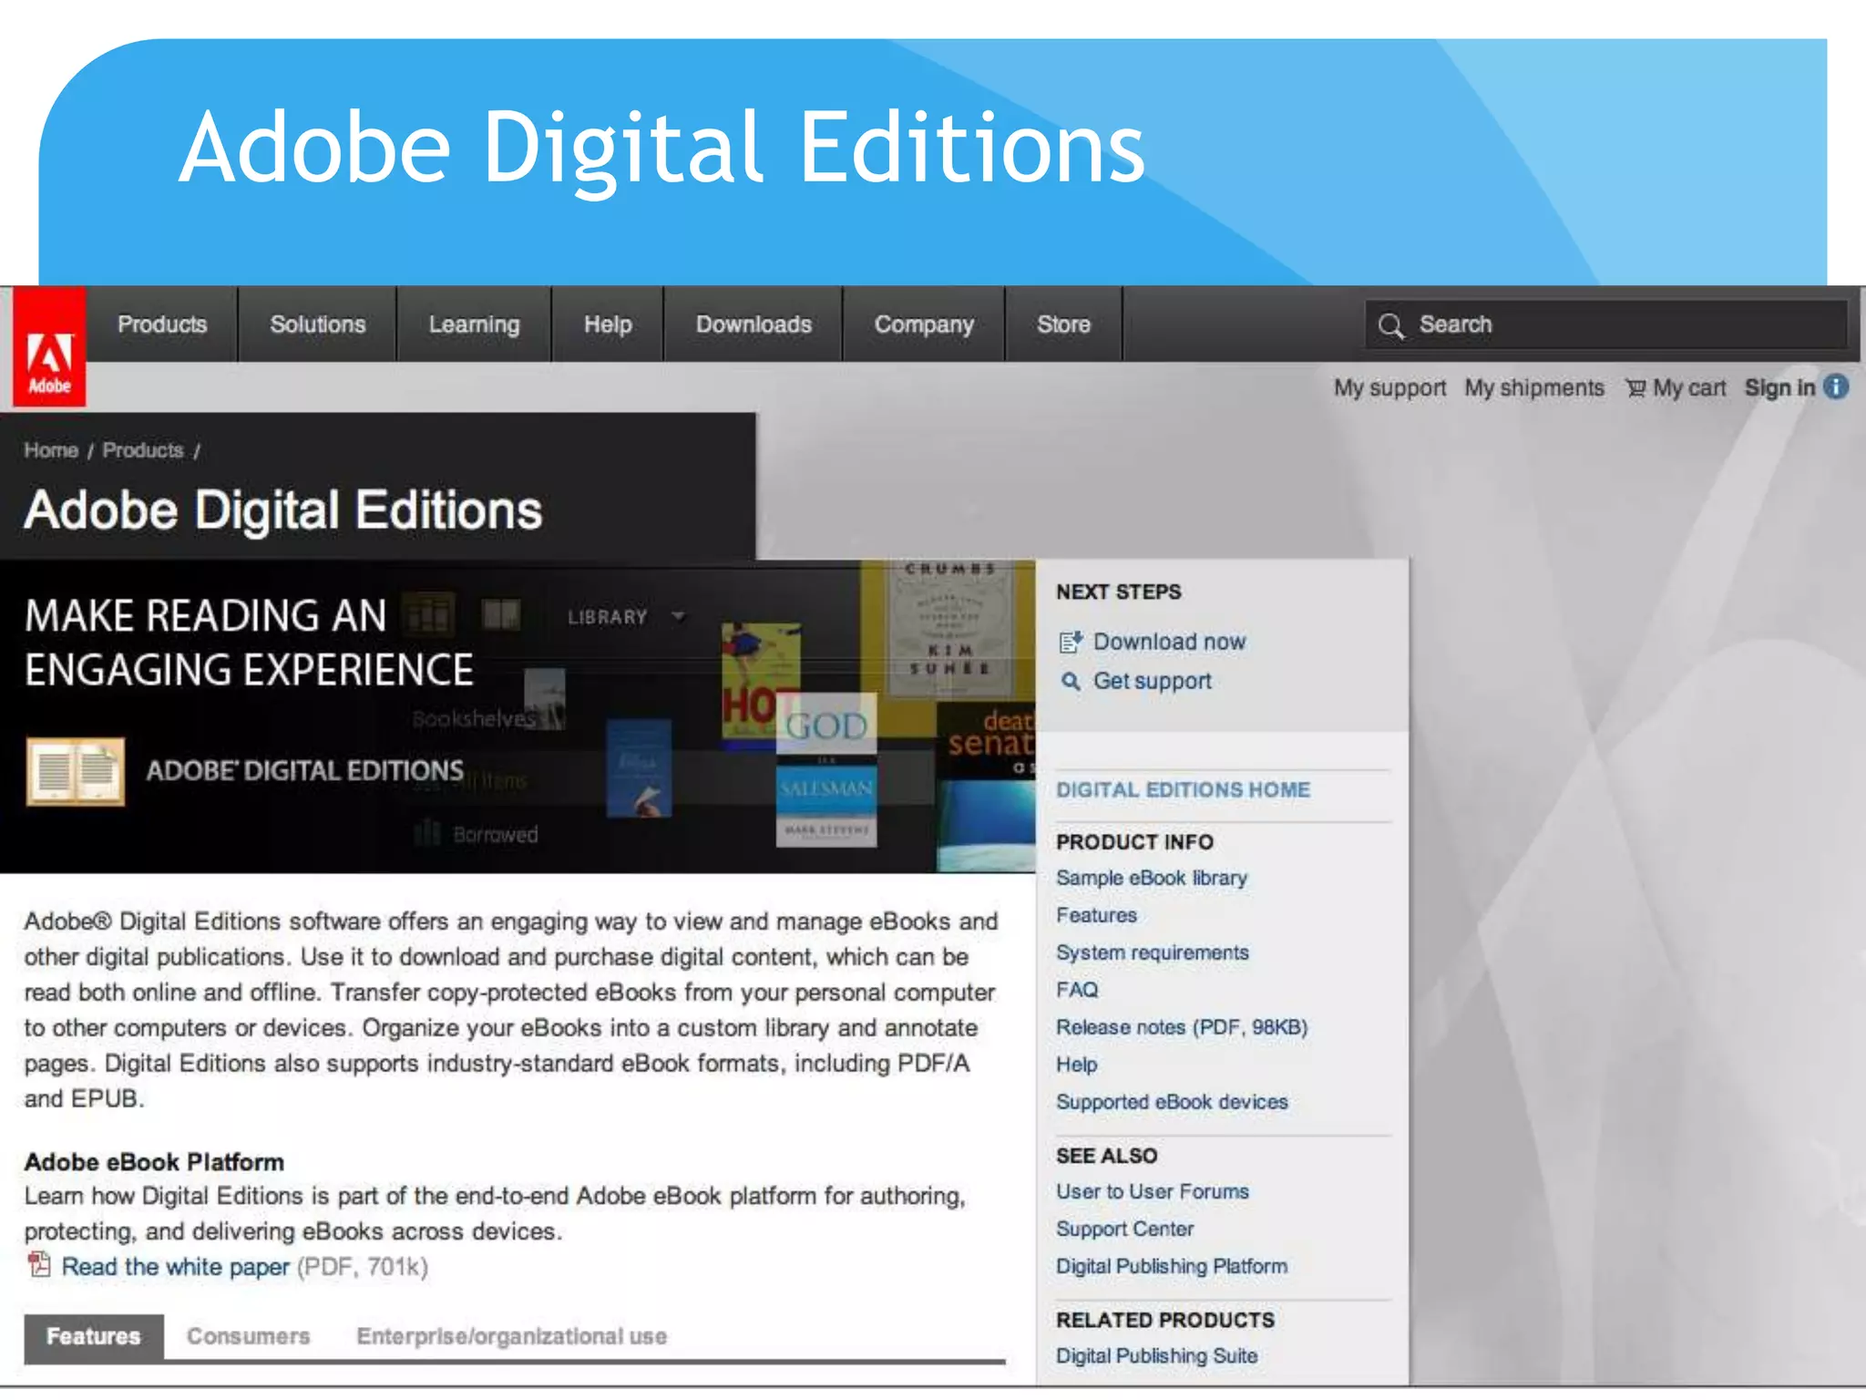Open the Downloads menu
This screenshot has height=1400, width=1866.
[x=754, y=324]
